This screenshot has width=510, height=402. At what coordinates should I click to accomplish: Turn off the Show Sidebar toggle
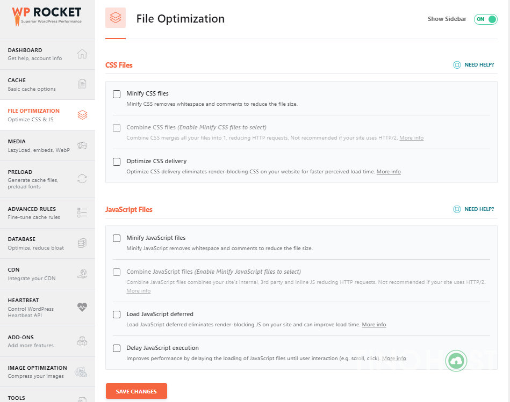486,19
